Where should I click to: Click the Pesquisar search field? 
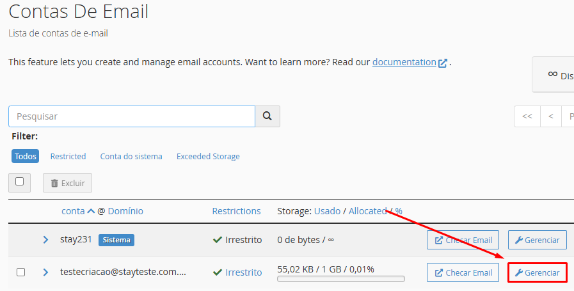coord(131,116)
